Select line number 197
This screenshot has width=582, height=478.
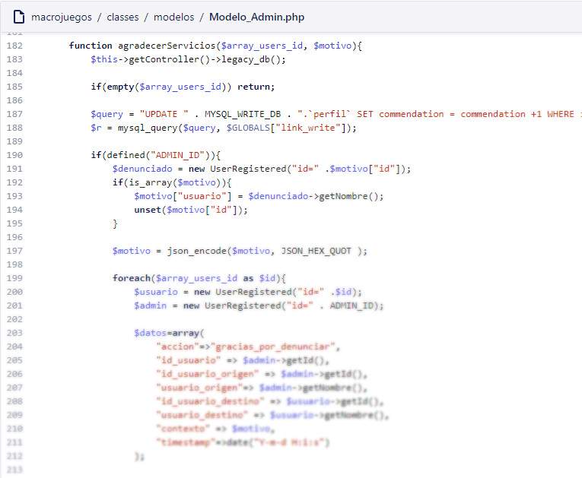(x=14, y=251)
